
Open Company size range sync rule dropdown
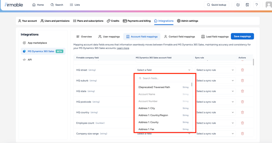click(215, 134)
